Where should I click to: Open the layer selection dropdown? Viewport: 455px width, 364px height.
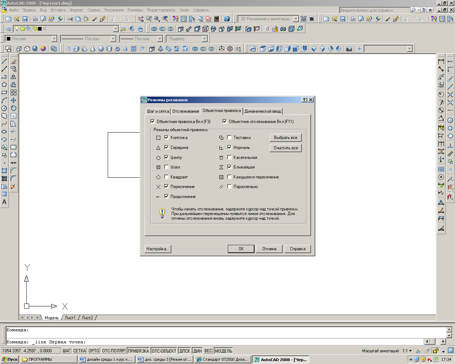(x=116, y=29)
